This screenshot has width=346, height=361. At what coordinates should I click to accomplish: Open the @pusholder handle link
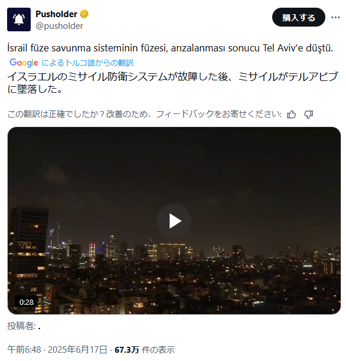pos(59,26)
